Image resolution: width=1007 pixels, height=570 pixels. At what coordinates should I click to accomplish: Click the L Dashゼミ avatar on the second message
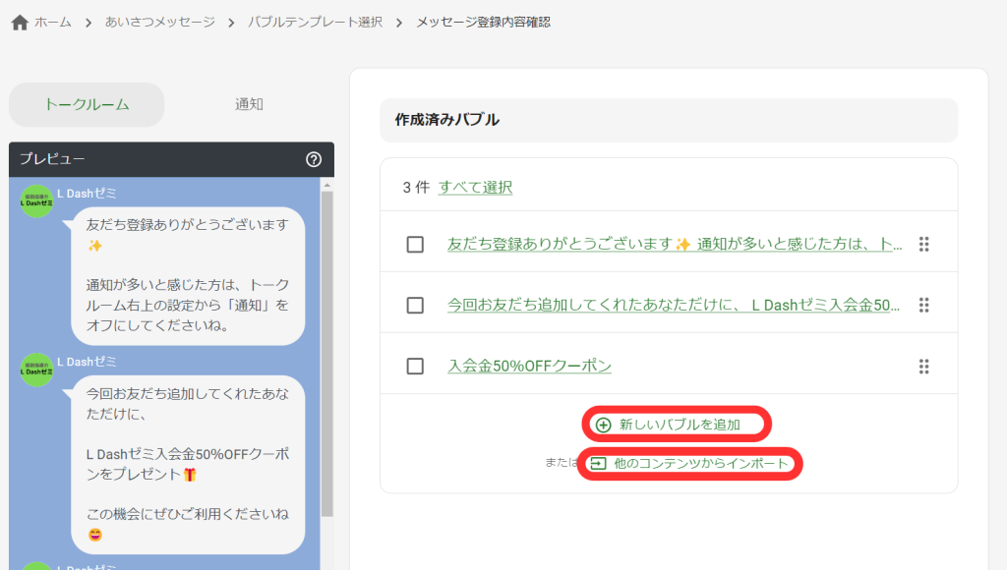[x=37, y=370]
